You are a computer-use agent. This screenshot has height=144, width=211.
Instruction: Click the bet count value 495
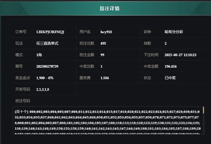(x=103, y=44)
